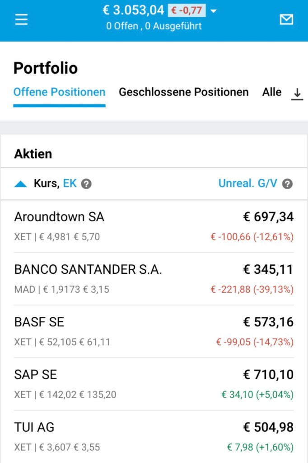Image resolution: width=308 pixels, height=463 pixels.
Task: Expand the account balance dropdown arrow
Action: (x=214, y=11)
